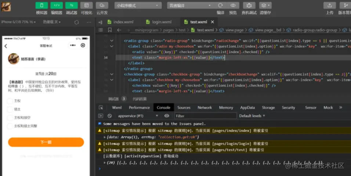Open the simulator more options ellipsis
The height and width of the screenshot is (176, 351).
tap(89, 22)
